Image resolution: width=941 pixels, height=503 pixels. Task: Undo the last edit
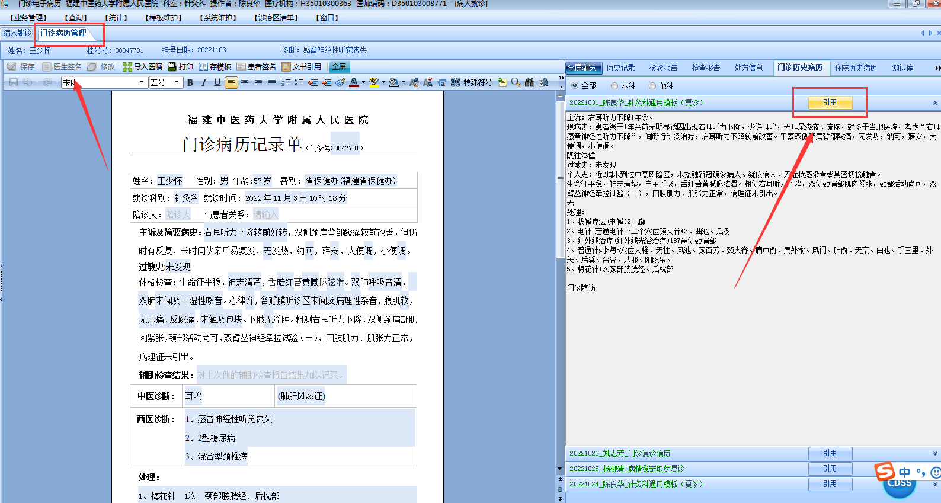pos(27,82)
